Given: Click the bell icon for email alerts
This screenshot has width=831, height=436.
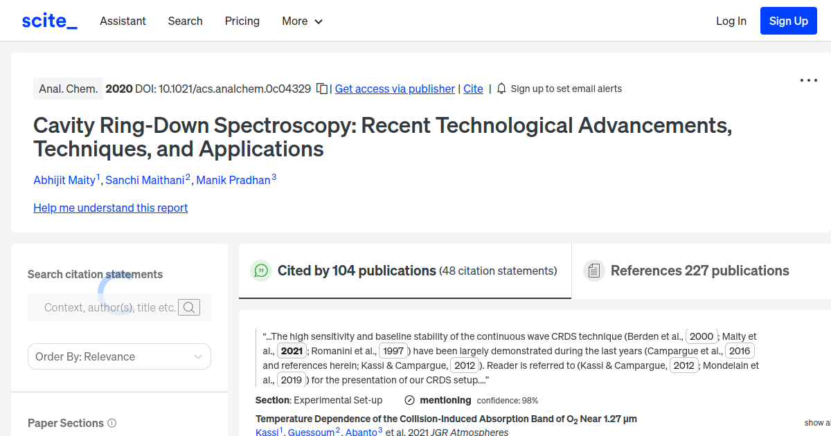Looking at the screenshot, I should [x=501, y=89].
